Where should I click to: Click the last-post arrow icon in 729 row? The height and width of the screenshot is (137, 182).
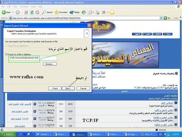tap(35, 126)
